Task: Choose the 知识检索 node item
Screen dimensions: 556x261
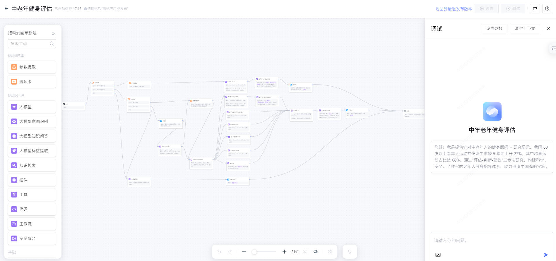Action: click(32, 165)
